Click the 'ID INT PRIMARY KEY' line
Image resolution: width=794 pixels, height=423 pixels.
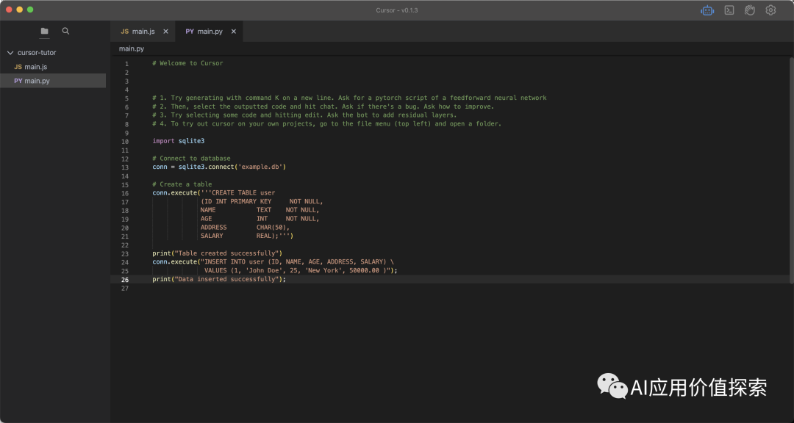pos(262,201)
